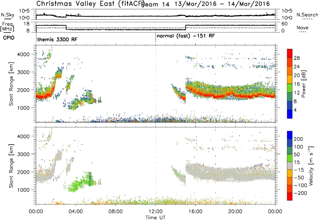
Task: Click the 'Time UT' axis label
Action: (155, 218)
